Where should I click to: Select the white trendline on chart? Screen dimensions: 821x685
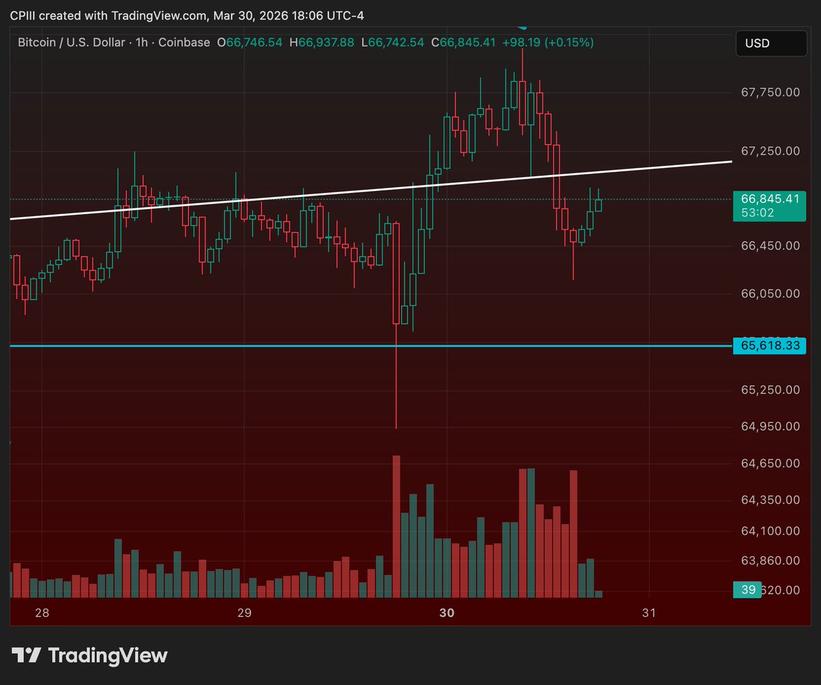[371, 190]
